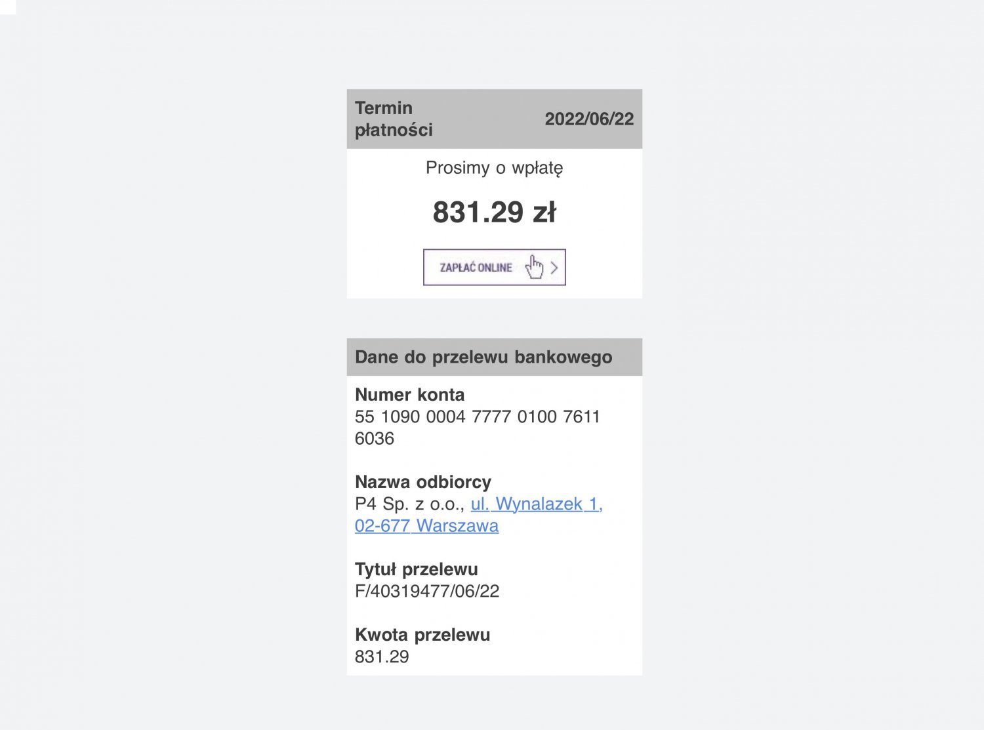This screenshot has width=984, height=730.
Task: Click the right chevron arrow on ZAPŁAĆ ONLINE
Action: [554, 268]
